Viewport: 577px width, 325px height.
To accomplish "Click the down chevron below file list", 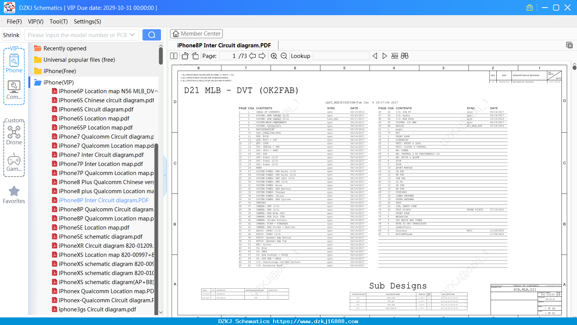I will [x=161, y=312].
